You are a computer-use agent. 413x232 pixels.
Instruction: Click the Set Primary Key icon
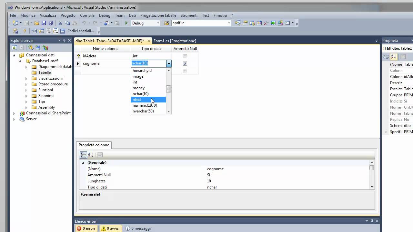coord(25,31)
